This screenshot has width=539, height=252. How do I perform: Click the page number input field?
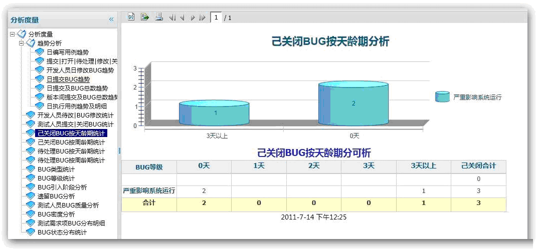(x=216, y=17)
